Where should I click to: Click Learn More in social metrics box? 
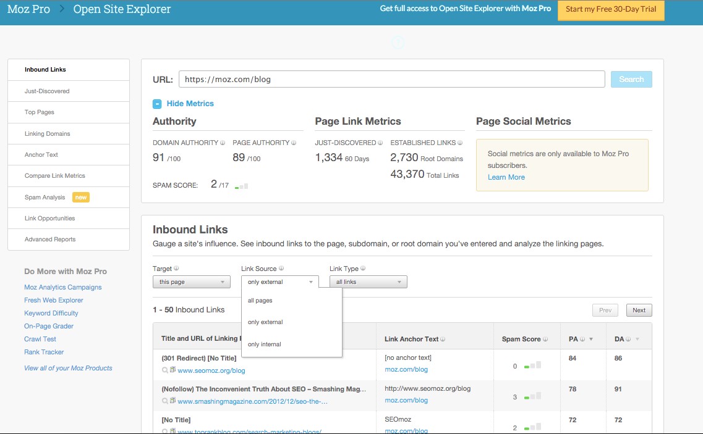[x=506, y=177]
